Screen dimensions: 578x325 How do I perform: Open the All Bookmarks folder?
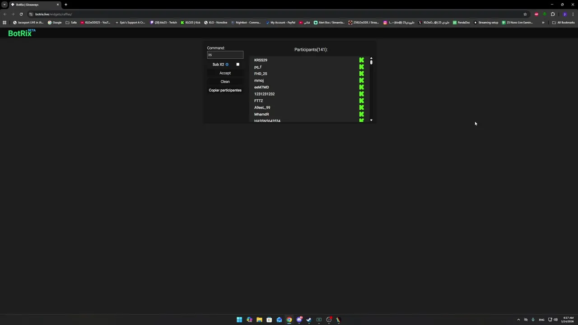coord(563,23)
